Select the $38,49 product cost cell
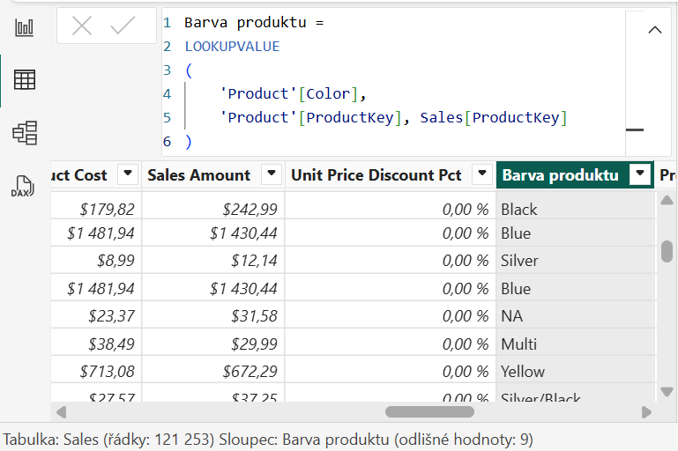678x451 pixels. point(96,344)
